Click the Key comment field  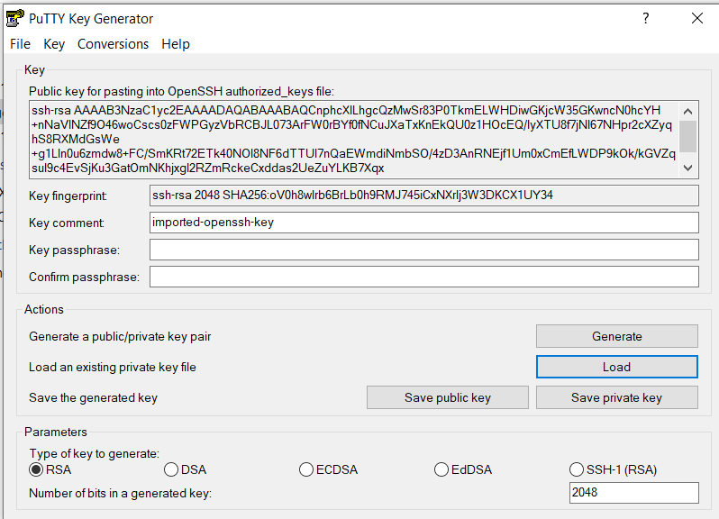pos(424,223)
